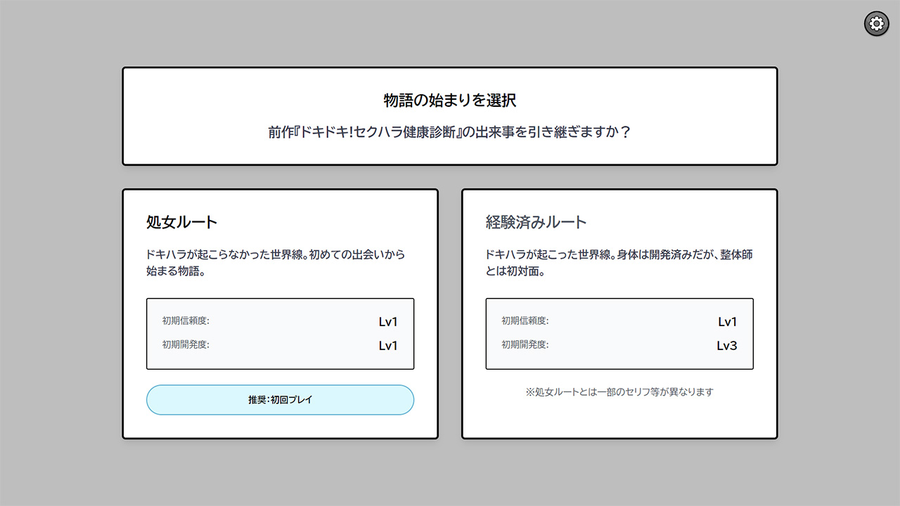
Task: Click the 初期開発度 label in the 処女ルート card
Action: coord(186,345)
